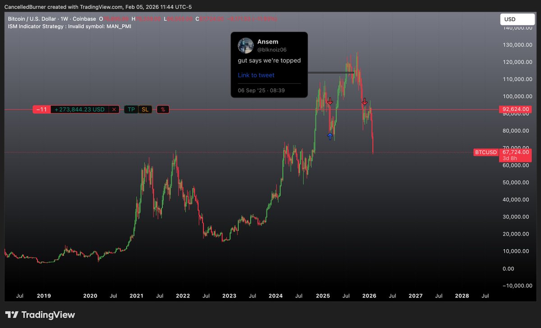The height and width of the screenshot is (328, 541).
Task: Click 10,000.00 on the price scale
Action: [x=515, y=251]
